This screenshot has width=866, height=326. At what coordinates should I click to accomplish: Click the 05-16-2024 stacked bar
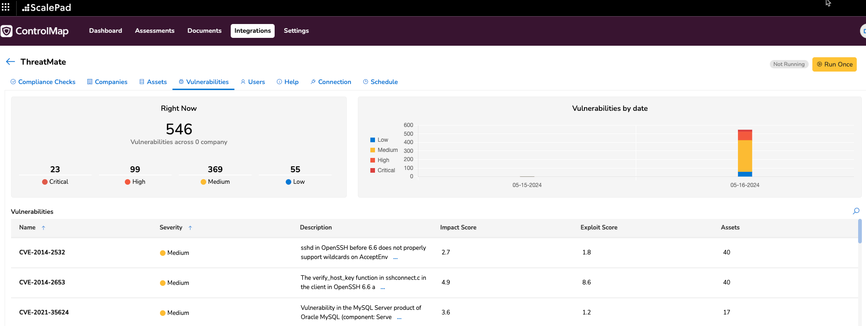coord(745,153)
